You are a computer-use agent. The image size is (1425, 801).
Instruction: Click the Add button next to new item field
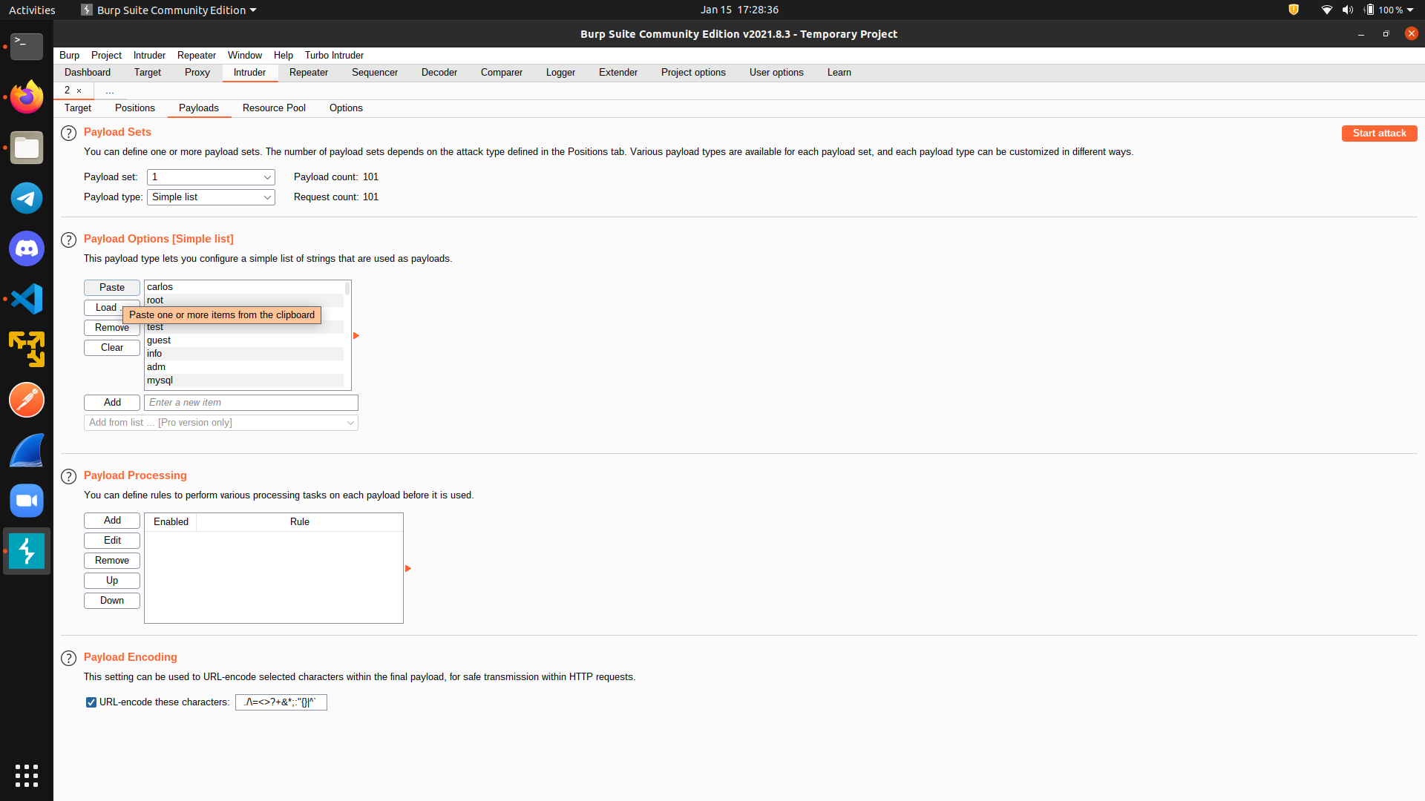pos(112,403)
